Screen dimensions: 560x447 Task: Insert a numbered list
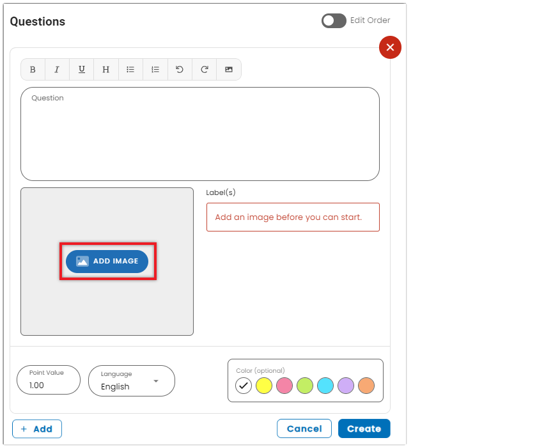pyautogui.click(x=155, y=70)
